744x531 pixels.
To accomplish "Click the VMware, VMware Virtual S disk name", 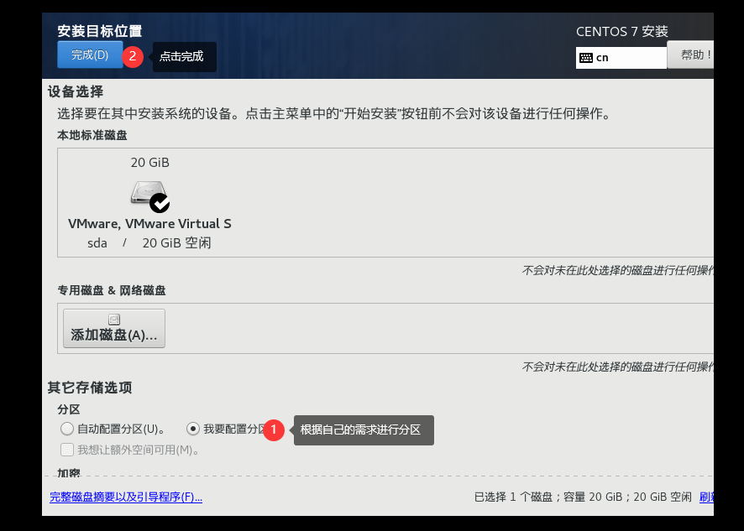I will 149,224.
